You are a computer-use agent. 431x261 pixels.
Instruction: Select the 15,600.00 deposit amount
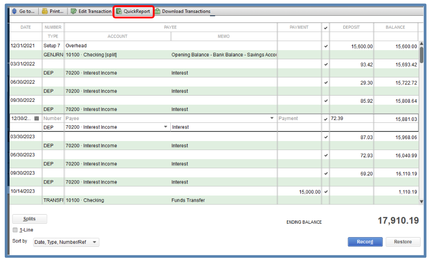coord(362,46)
